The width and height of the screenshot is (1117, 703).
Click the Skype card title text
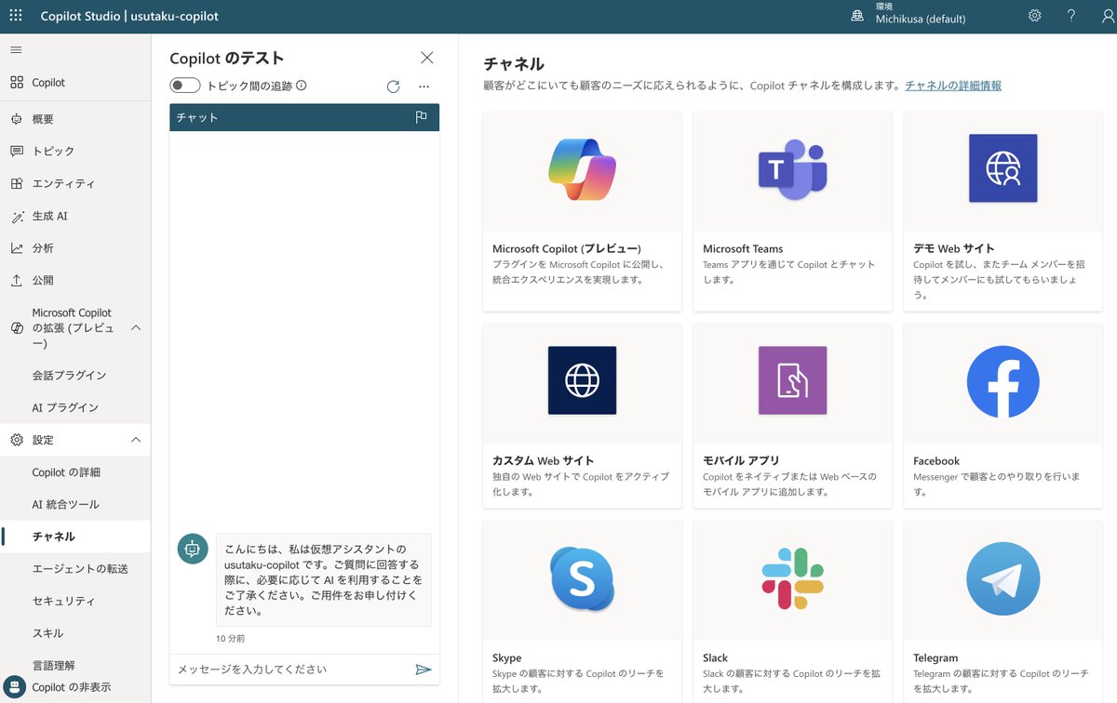507,657
